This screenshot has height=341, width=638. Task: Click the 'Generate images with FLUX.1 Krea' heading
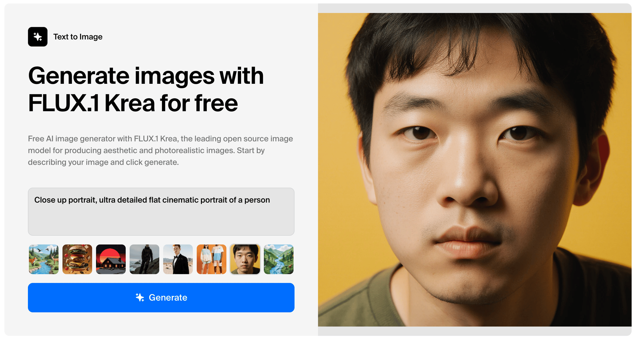click(x=146, y=89)
